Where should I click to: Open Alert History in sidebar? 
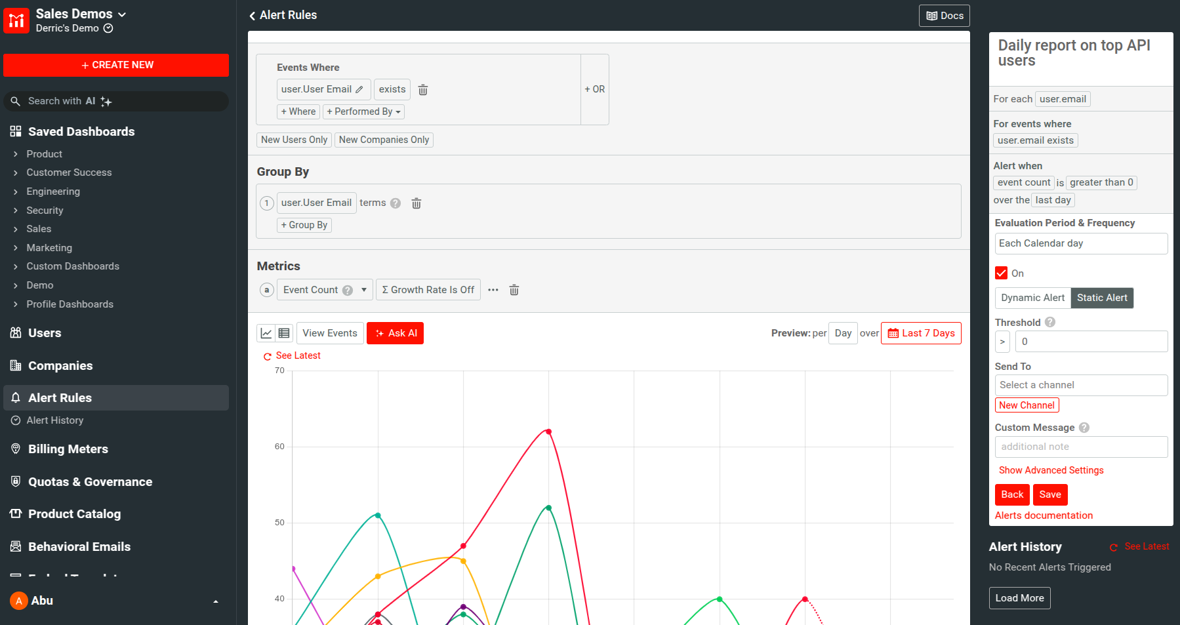pos(55,420)
